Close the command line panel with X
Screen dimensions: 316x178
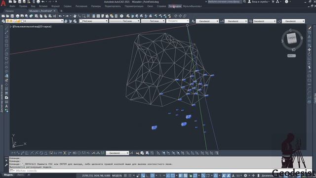pos(6,161)
